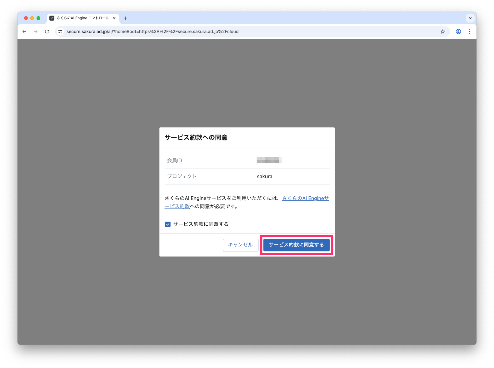Reload the Sakura AI Engine page
This screenshot has width=494, height=368.
(x=47, y=32)
